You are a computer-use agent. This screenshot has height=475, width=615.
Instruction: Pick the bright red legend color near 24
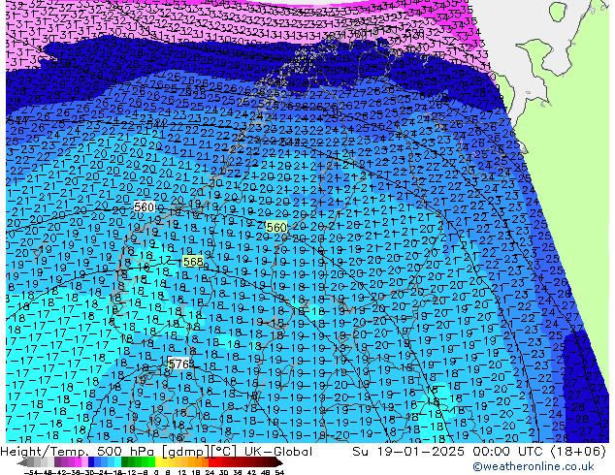click(x=211, y=463)
